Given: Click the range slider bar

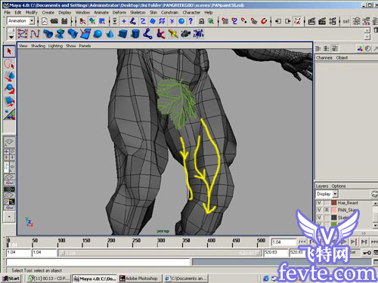Looking at the screenshot, I should [x=160, y=253].
